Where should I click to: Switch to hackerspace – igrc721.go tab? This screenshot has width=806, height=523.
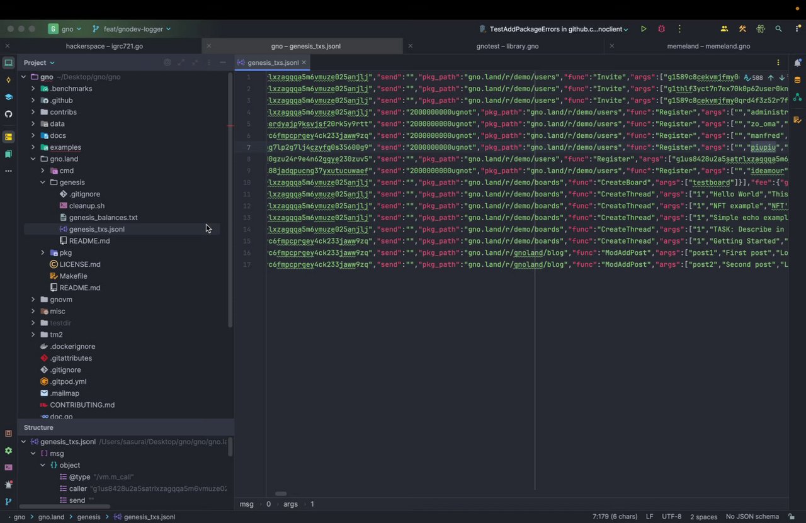104,46
